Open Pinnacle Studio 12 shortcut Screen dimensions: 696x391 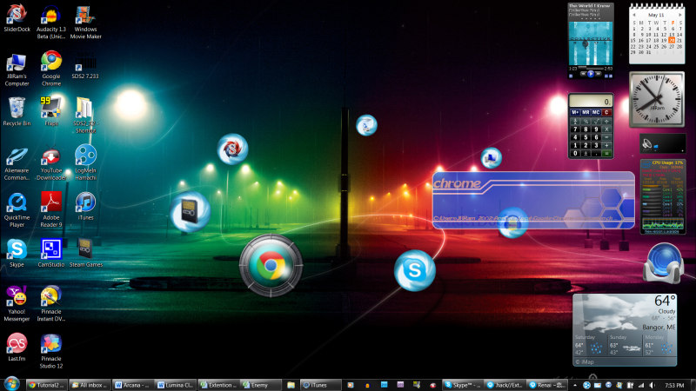point(51,351)
